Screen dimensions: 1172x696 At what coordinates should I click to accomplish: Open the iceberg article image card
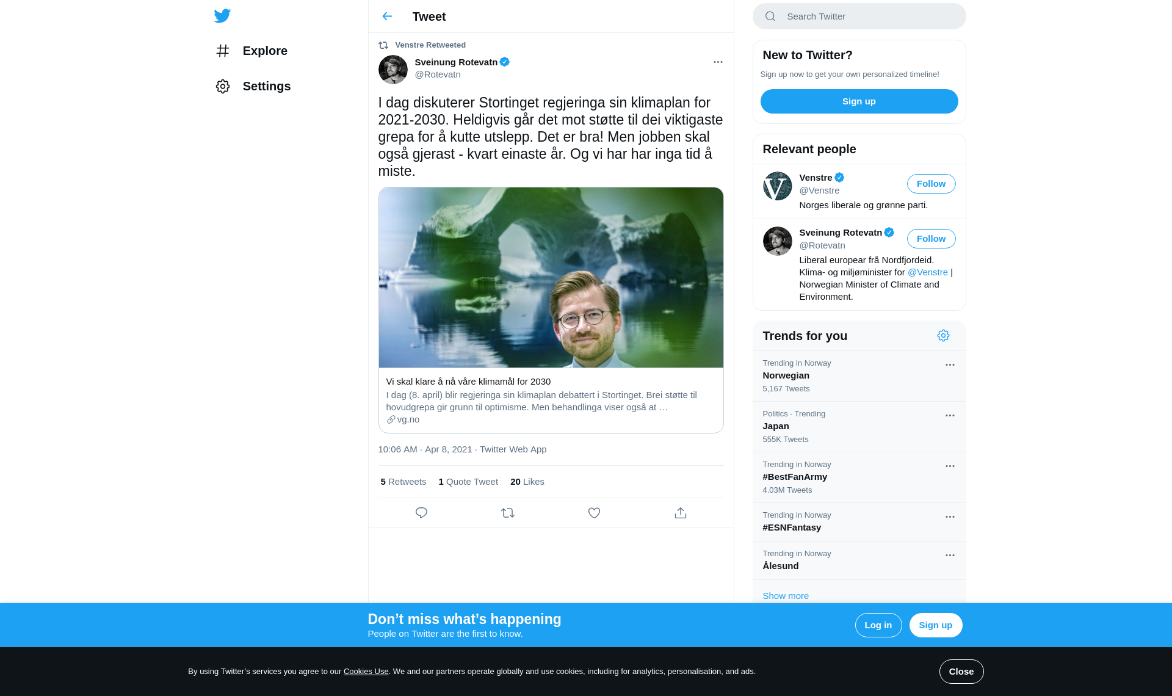click(x=551, y=278)
